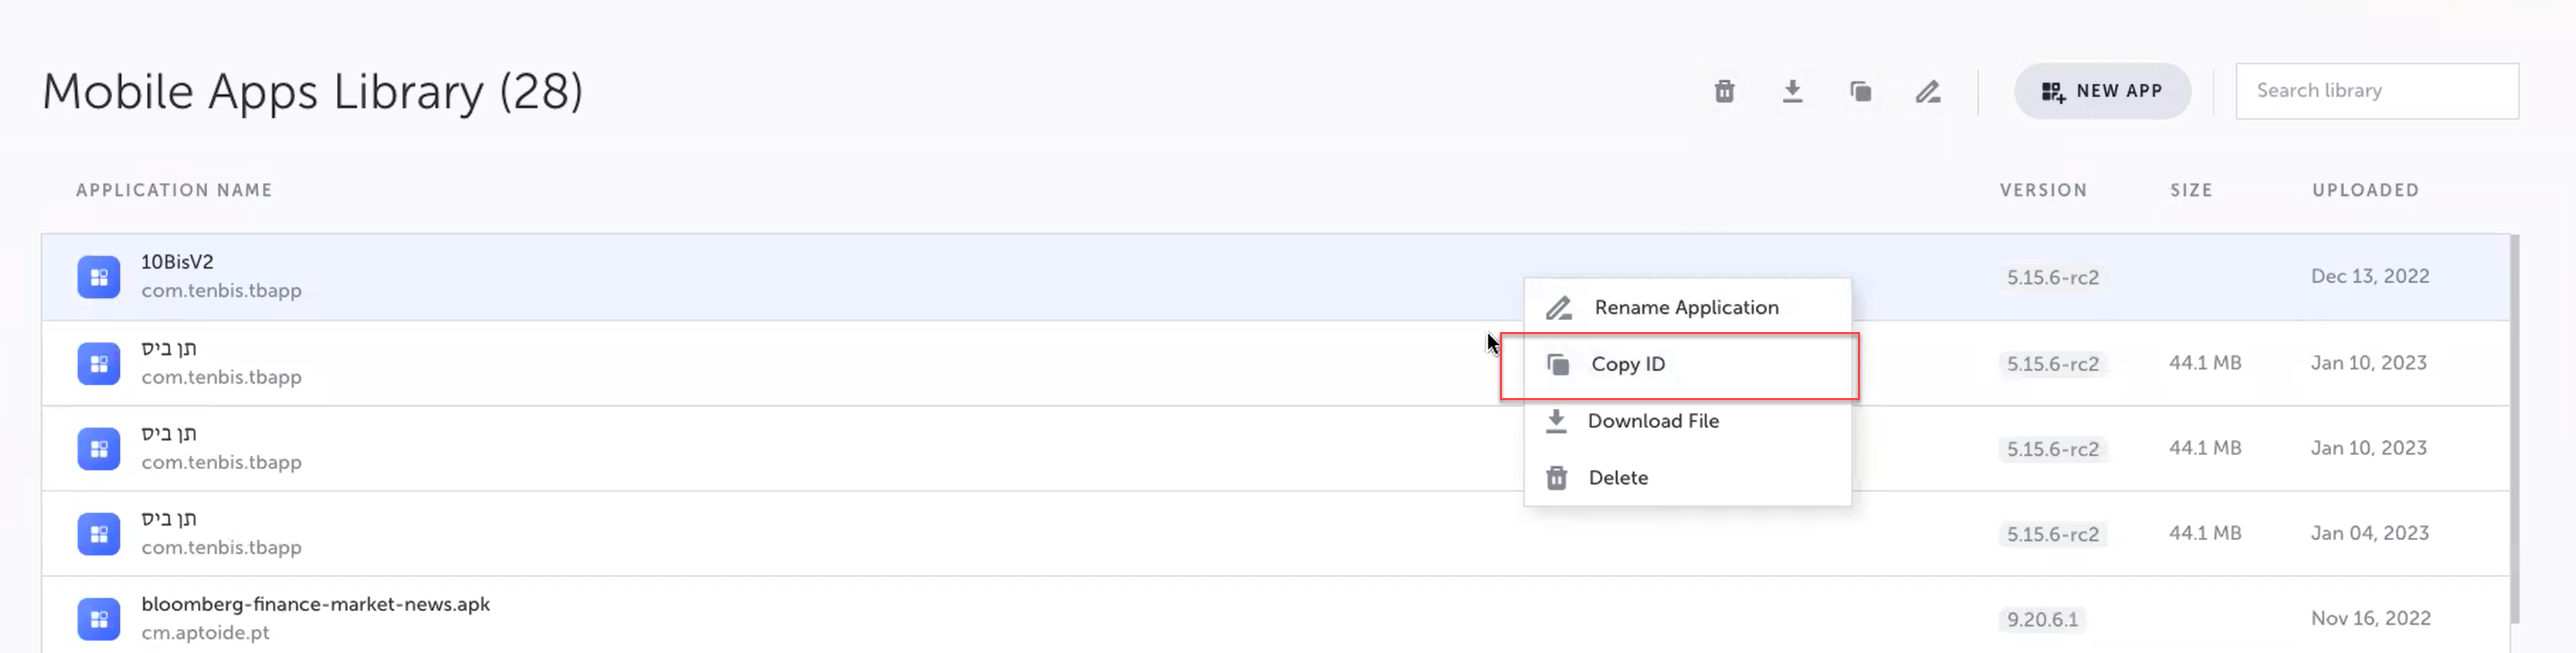
Task: Click the bloomberg-finance-market-news.apk app icon
Action: pyautogui.click(x=99, y=619)
